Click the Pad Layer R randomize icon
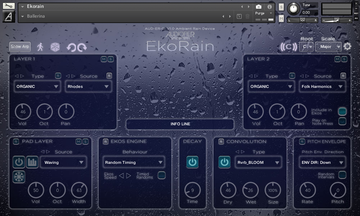Screen dimensions: 360x216 (x=16, y=141)
